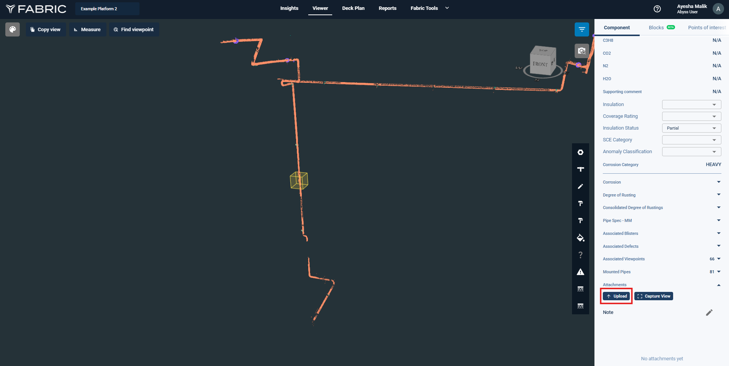Viewport: 729px width, 366px height.
Task: Click the blue filter icon
Action: pos(582,29)
